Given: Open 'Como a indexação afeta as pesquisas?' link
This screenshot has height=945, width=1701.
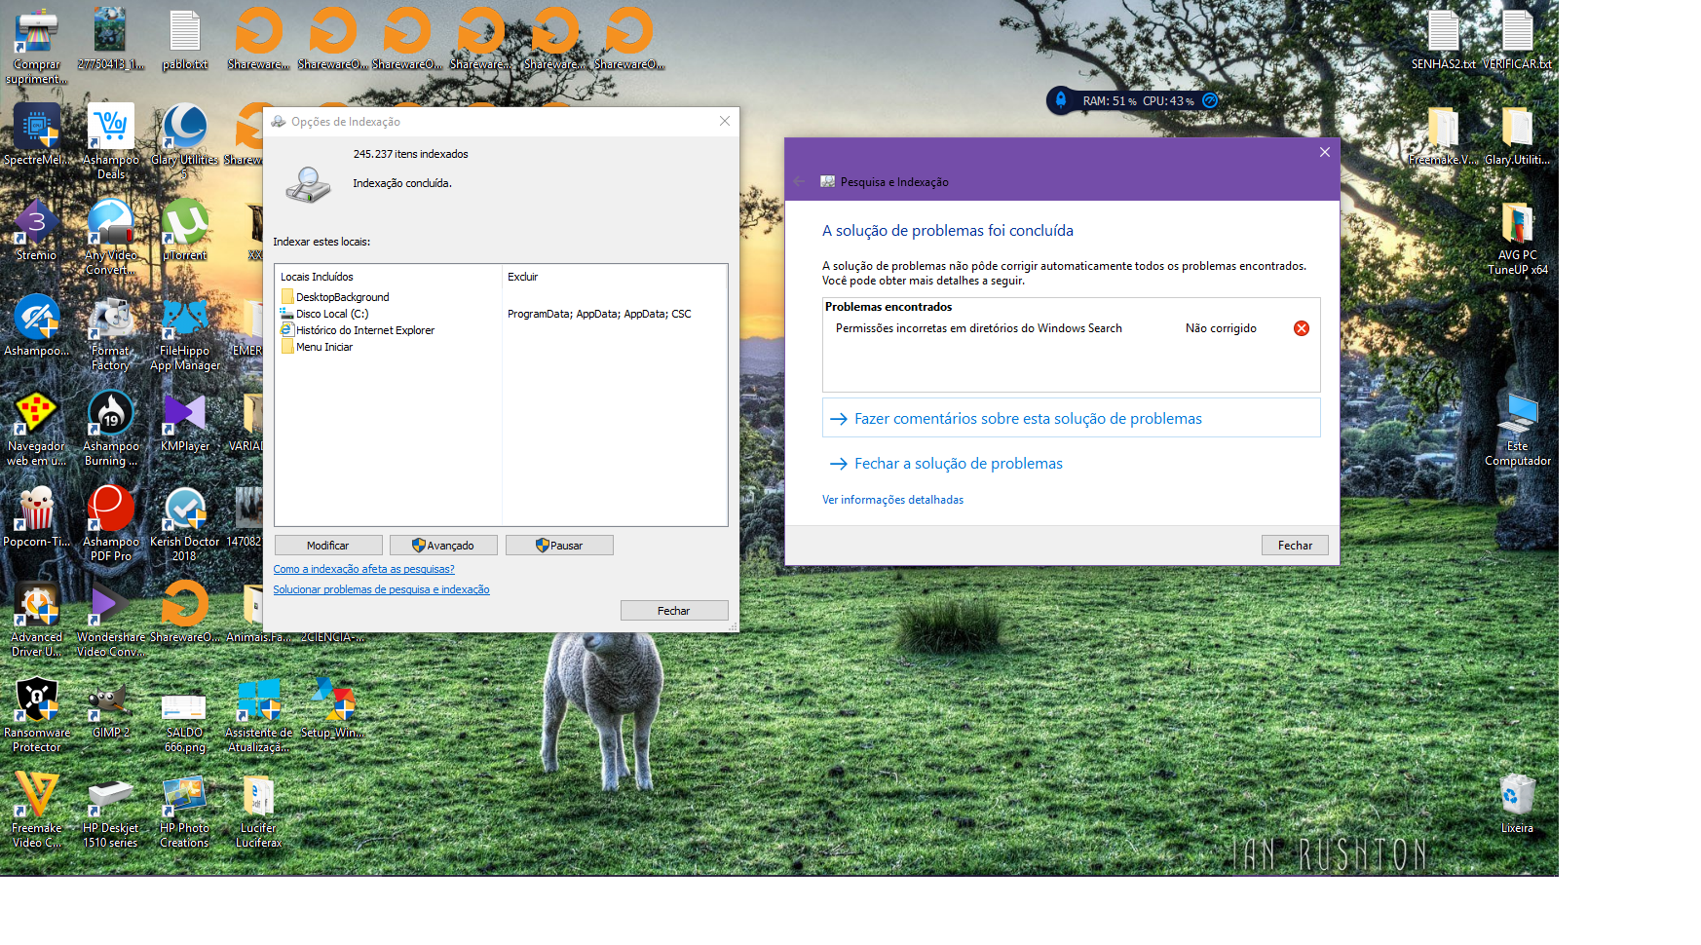Looking at the screenshot, I should [363, 569].
